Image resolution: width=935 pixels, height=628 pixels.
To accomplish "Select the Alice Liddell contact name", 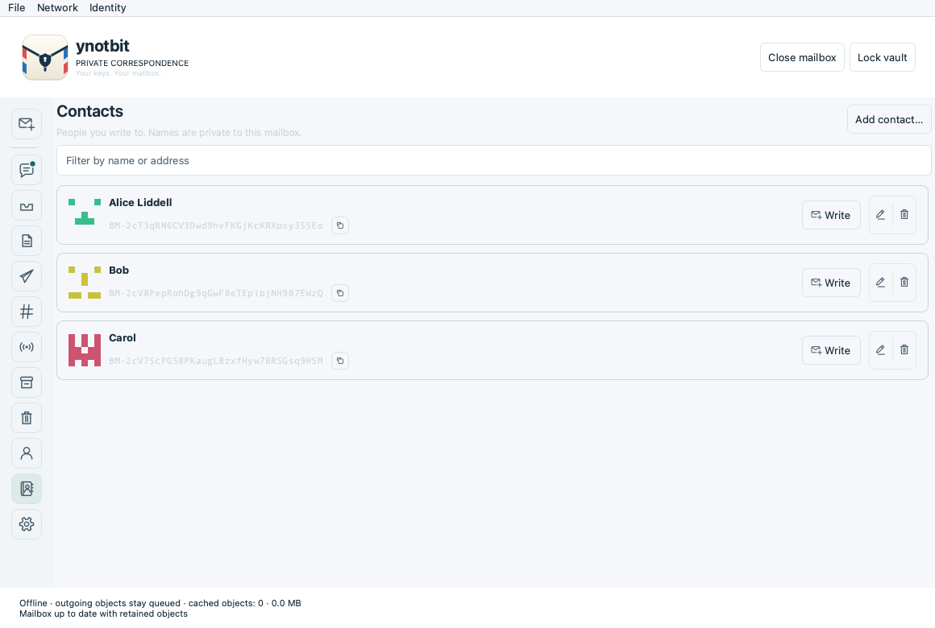I will 140,203.
